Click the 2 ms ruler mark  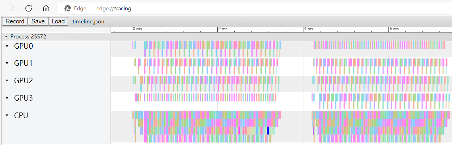(x=223, y=29)
